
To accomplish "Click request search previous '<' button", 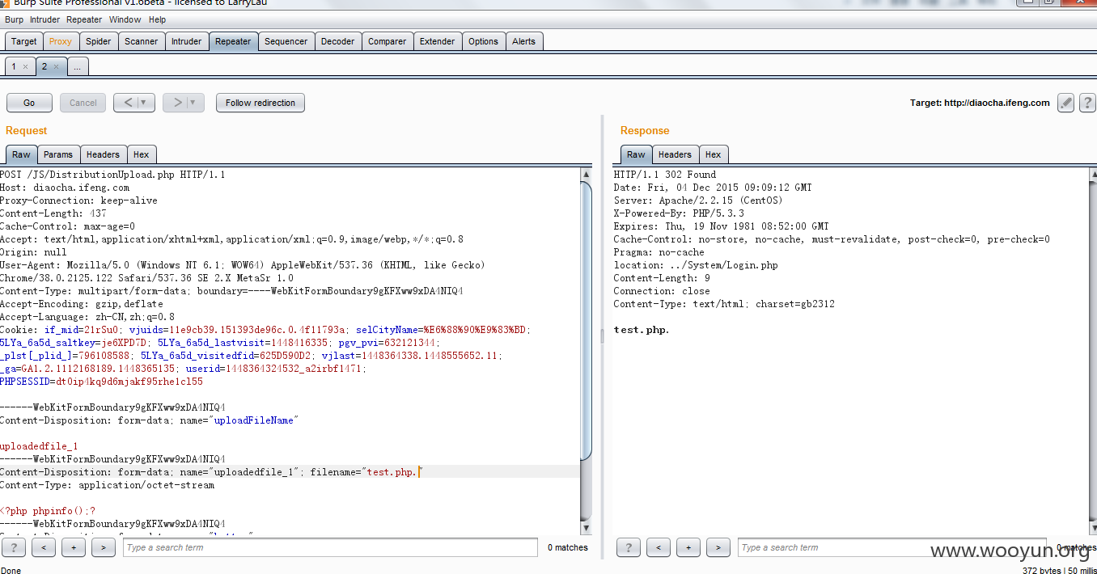I will coord(44,547).
